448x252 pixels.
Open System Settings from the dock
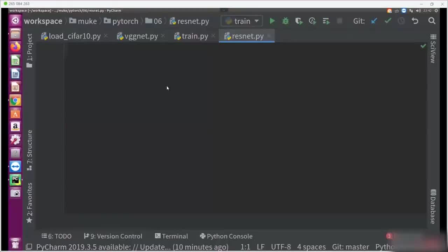(x=15, y=140)
